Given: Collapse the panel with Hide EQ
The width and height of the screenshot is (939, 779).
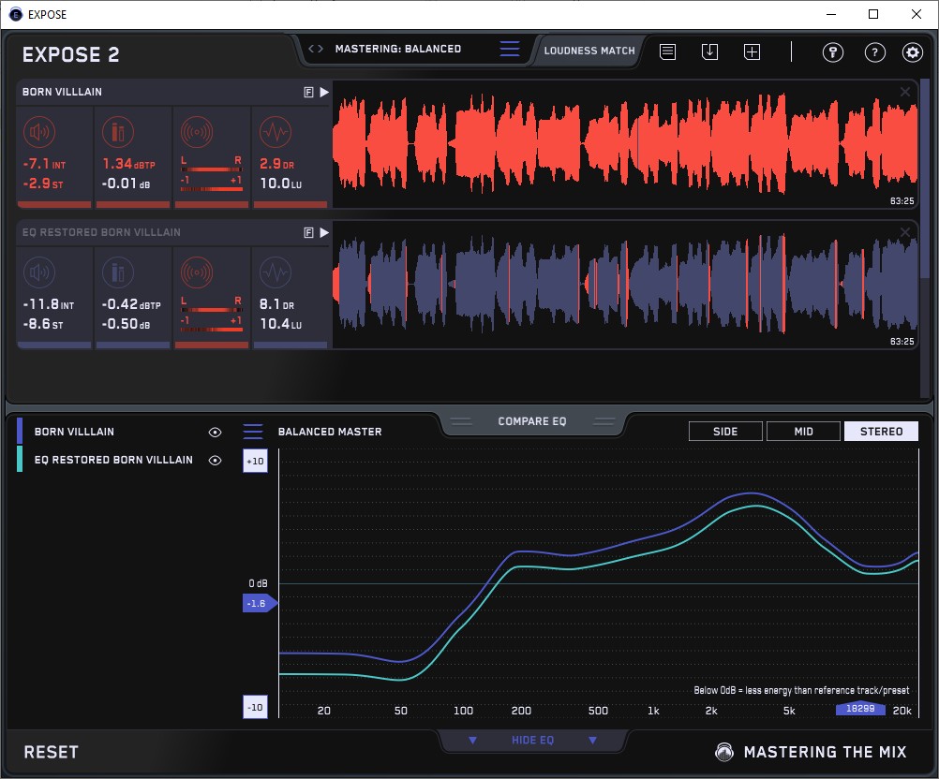Looking at the screenshot, I should click(532, 741).
